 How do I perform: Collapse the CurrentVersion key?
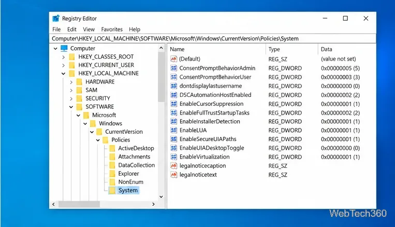[x=92, y=132]
